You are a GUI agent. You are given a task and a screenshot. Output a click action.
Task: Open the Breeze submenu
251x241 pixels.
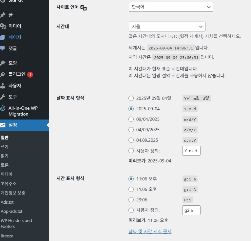coord(7,236)
